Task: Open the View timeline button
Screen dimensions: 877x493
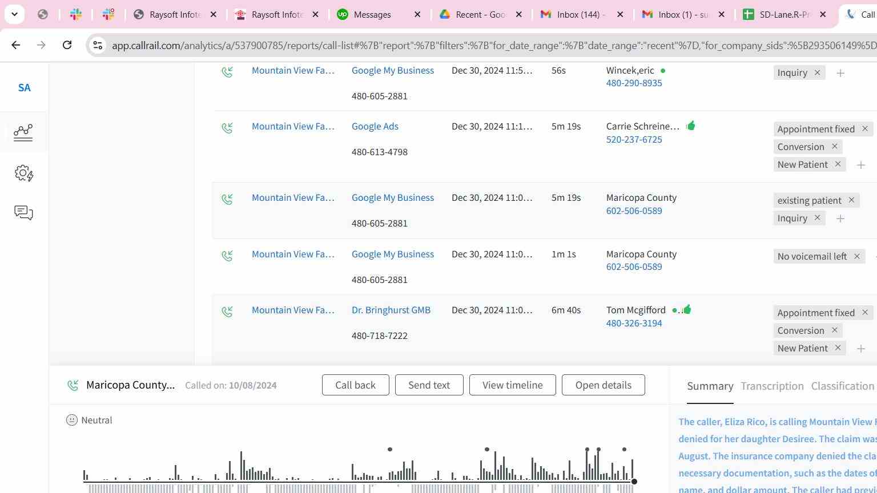Action: (x=513, y=385)
